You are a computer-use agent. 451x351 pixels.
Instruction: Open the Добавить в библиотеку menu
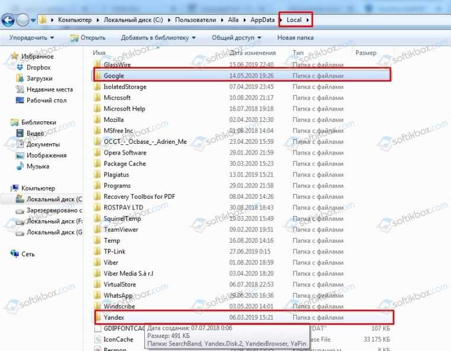click(x=158, y=38)
